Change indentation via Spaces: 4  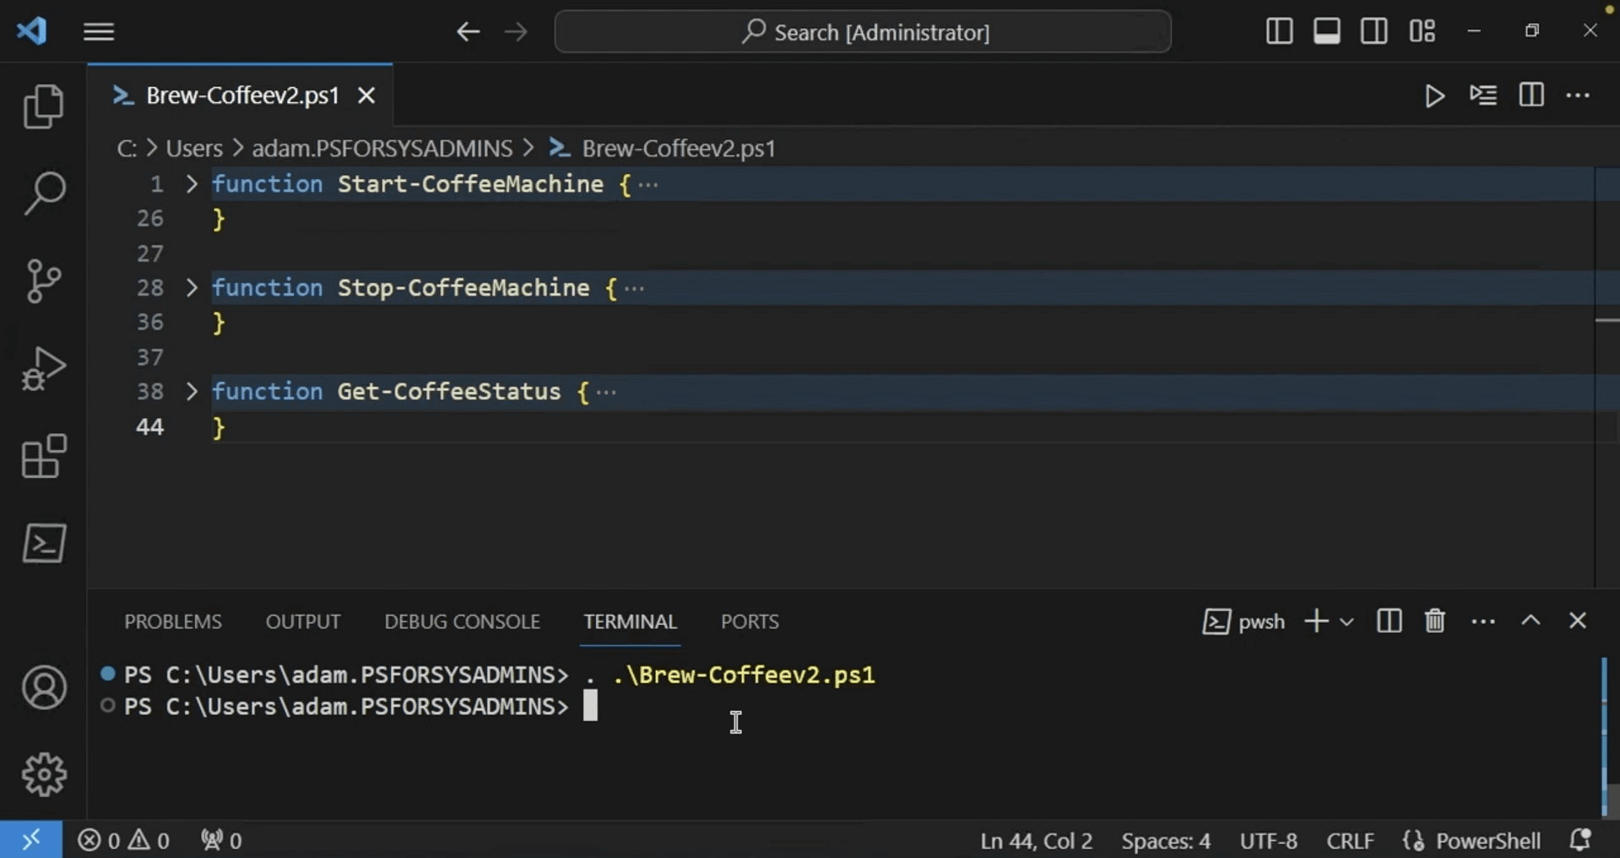(x=1166, y=841)
